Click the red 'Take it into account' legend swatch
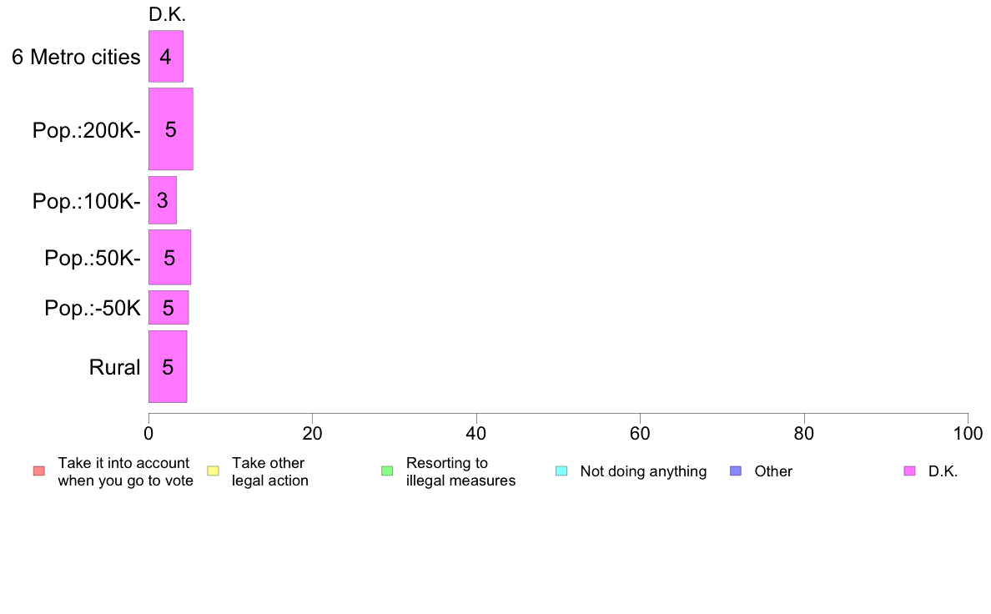Image resolution: width=991 pixels, height=614 pixels. [39, 471]
